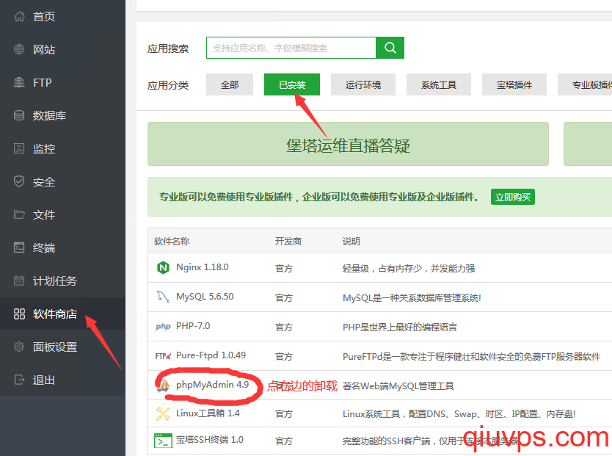Click the description PHP是世界上最好的编程语言
Screen dimensions: 612x456
400,327
